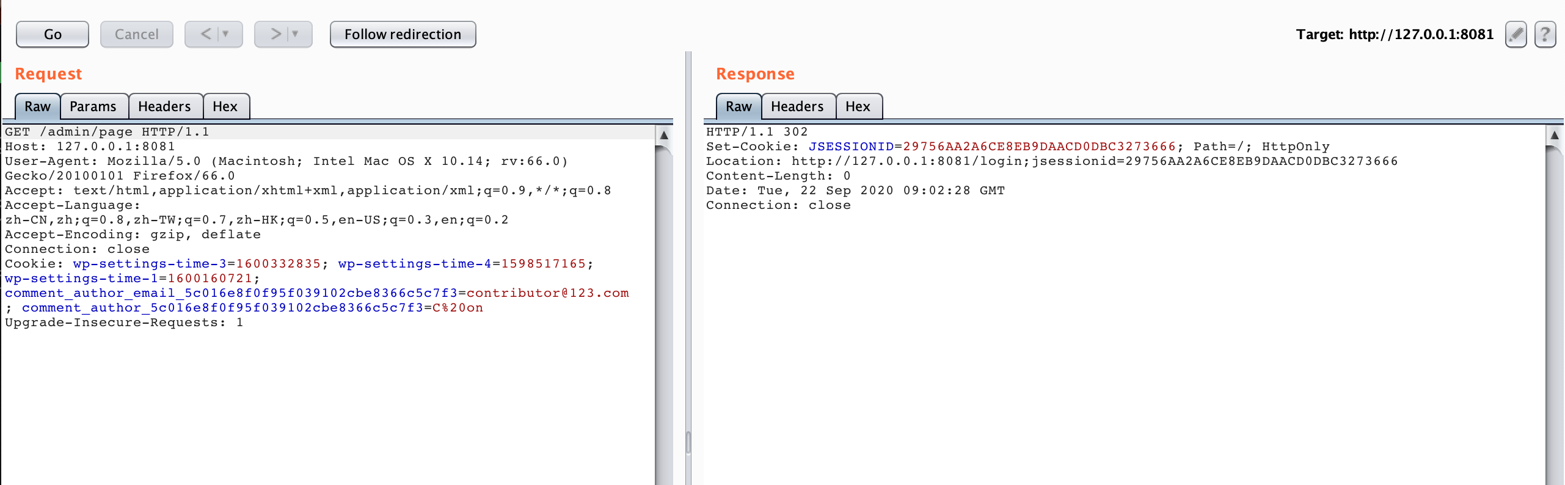Open the forward history dropdown arrow
This screenshot has width=1565, height=485.
[296, 34]
